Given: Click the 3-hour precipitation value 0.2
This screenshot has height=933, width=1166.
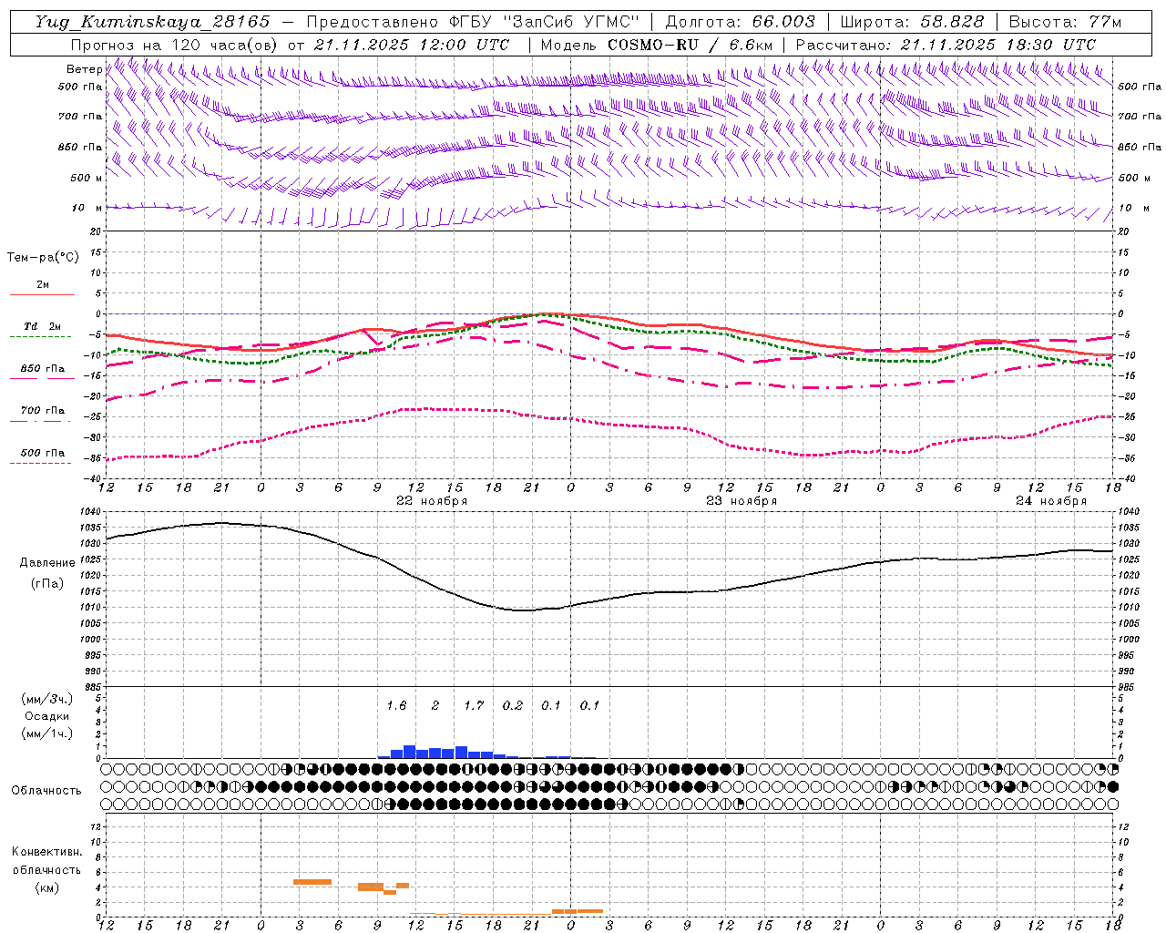Looking at the screenshot, I should [x=513, y=706].
